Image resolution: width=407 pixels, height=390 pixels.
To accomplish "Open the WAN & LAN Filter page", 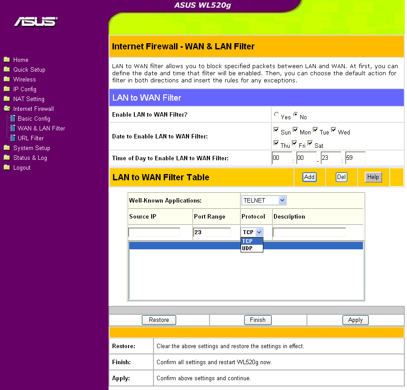I will pos(41,128).
